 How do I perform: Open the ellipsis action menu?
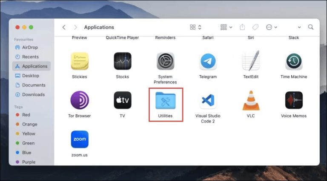pos(271,27)
